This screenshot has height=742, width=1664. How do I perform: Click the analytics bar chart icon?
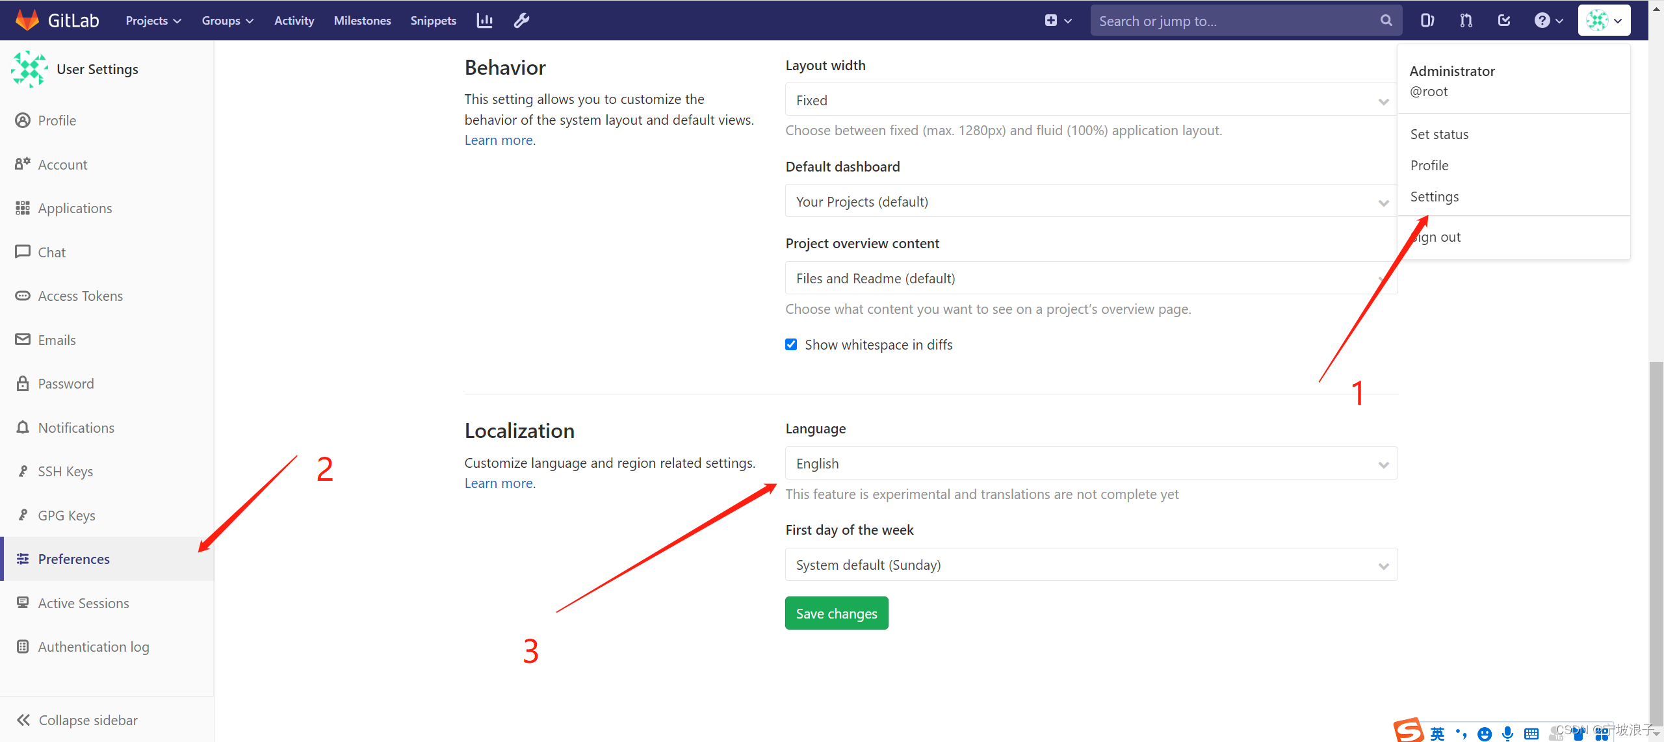(484, 20)
